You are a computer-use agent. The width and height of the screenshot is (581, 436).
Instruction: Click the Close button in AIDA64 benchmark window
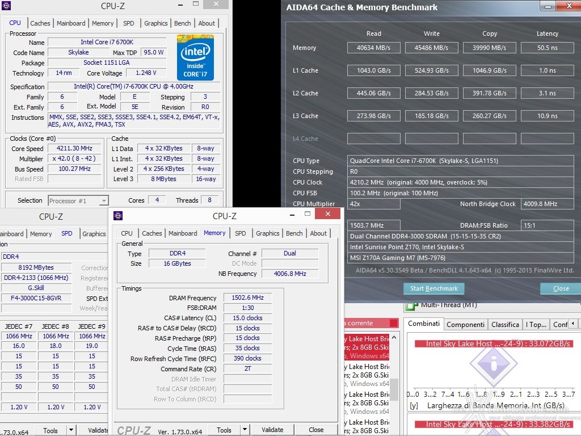[x=561, y=288]
